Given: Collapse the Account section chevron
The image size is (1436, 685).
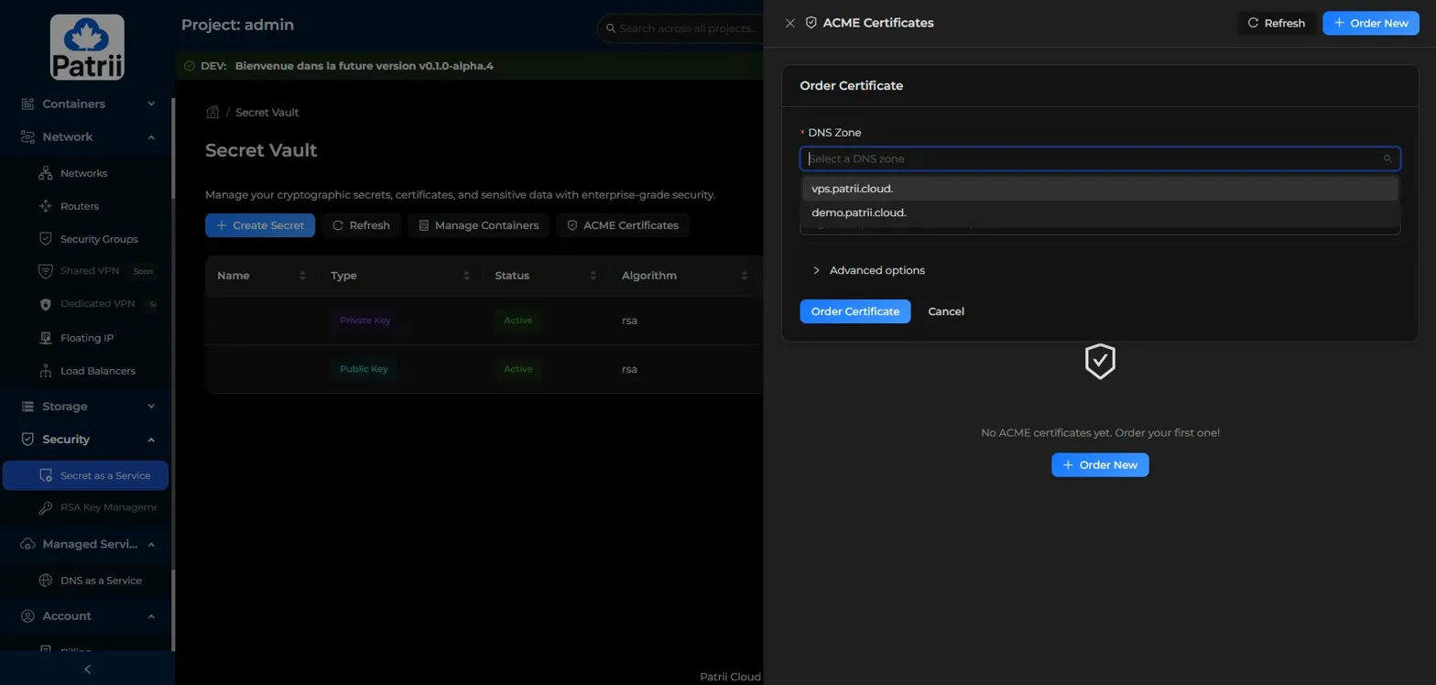Looking at the screenshot, I should [151, 615].
